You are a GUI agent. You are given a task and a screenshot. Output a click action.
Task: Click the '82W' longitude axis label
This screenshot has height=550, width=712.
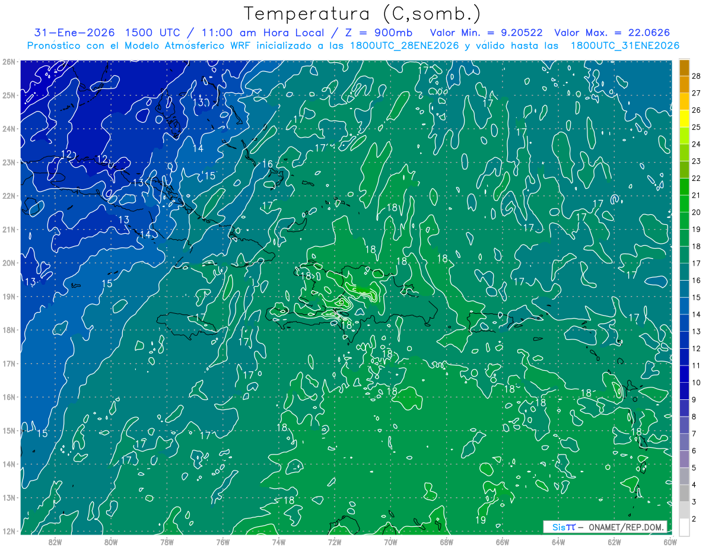55,542
